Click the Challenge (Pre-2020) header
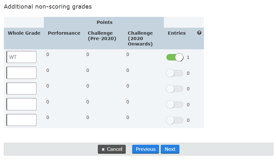Viewport: 276px width, 160px height. pos(102,36)
